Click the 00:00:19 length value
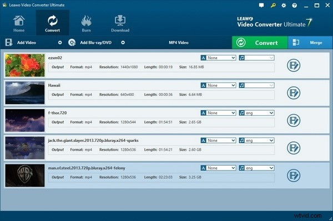Viewport: 333px width, 221px height. (165, 67)
